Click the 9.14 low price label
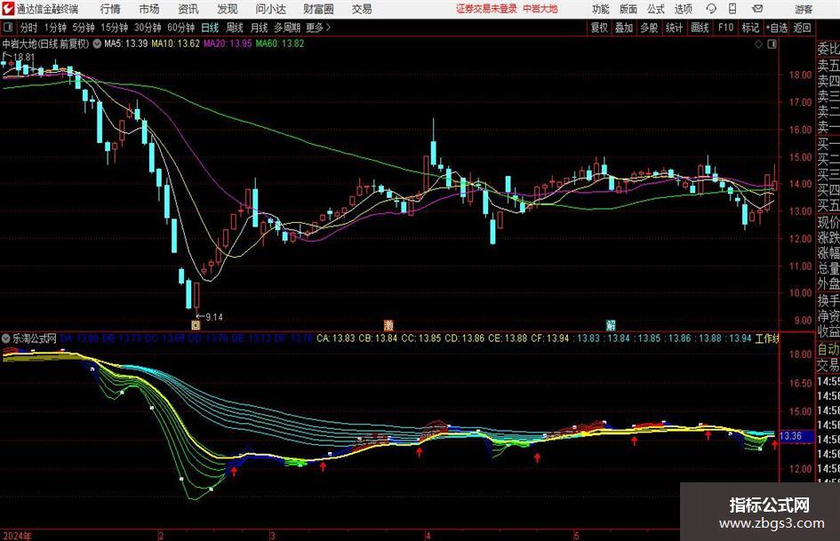Screen dimensions: 840x541 tap(213, 317)
